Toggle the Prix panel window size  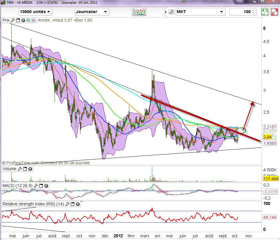coord(18,20)
